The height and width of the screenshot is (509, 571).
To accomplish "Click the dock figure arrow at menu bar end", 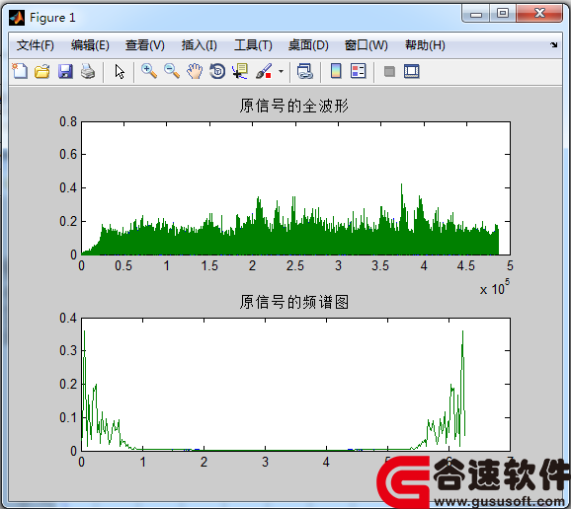I will (554, 44).
